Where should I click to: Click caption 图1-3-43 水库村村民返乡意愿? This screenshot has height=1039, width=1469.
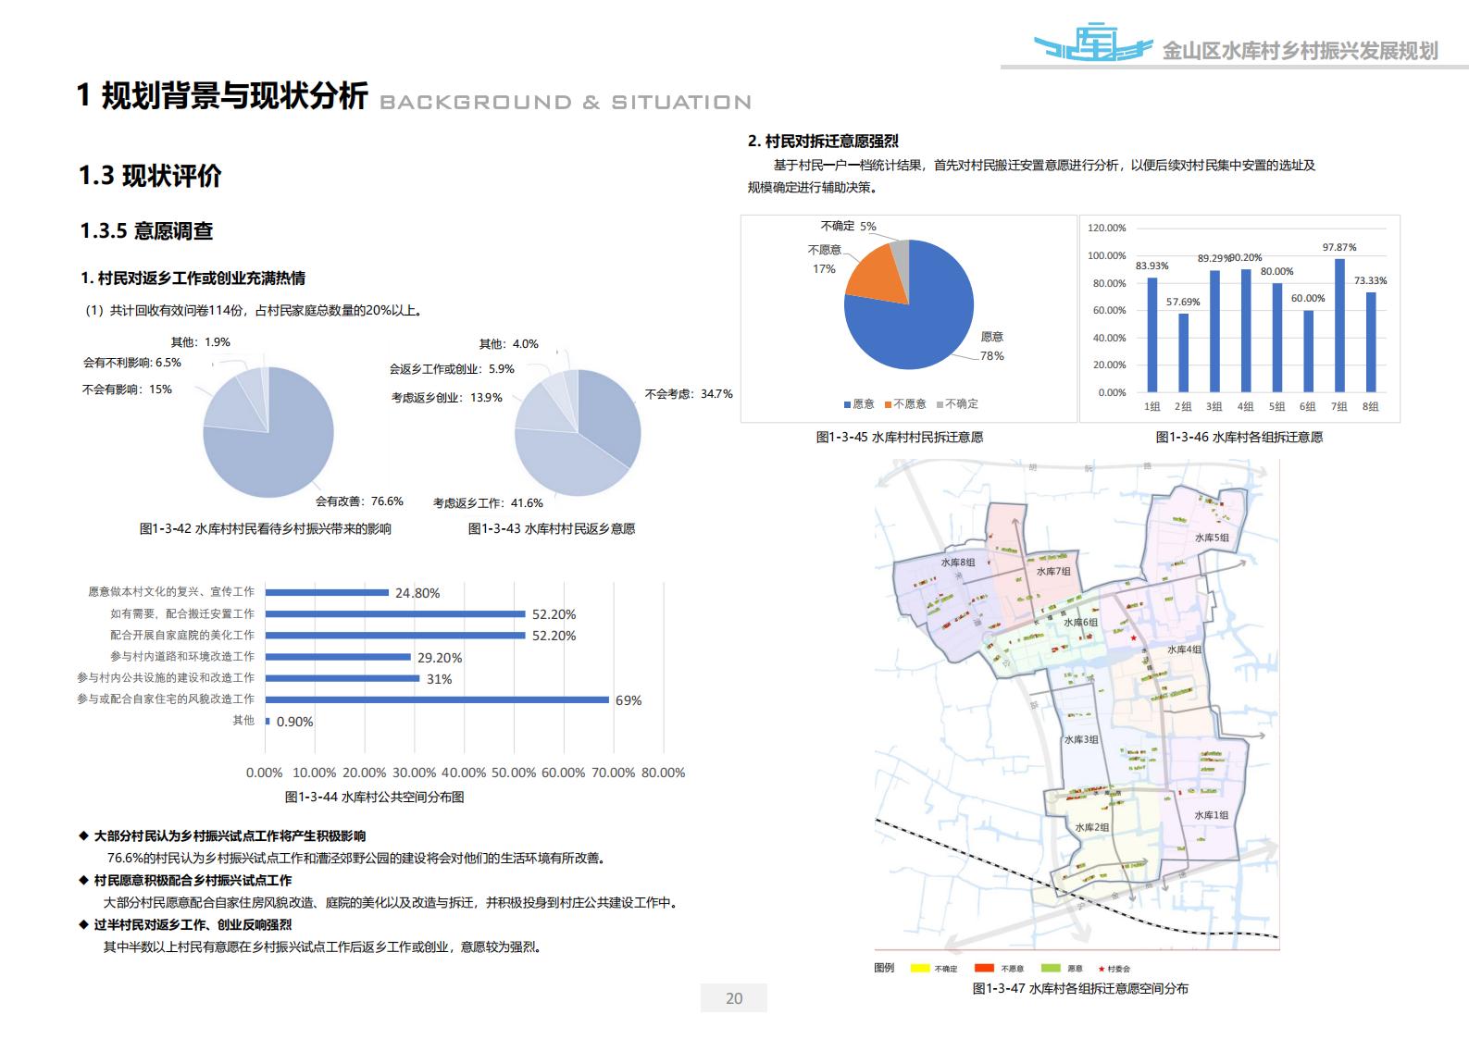(x=551, y=529)
